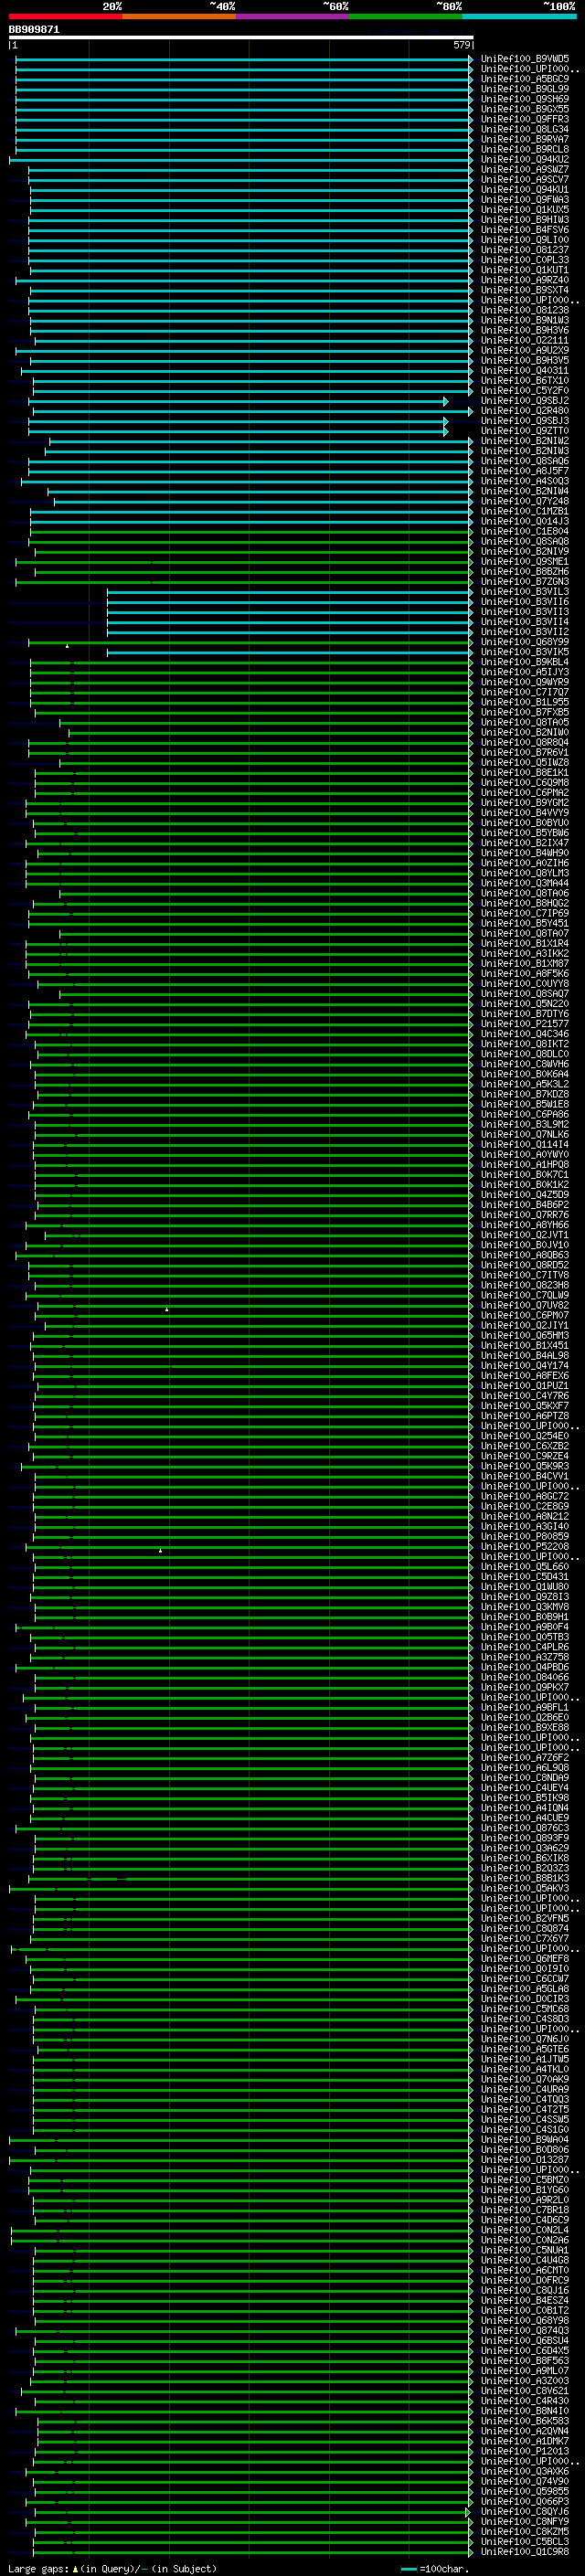Click the label UniRef100_Q40311

[525, 370]
